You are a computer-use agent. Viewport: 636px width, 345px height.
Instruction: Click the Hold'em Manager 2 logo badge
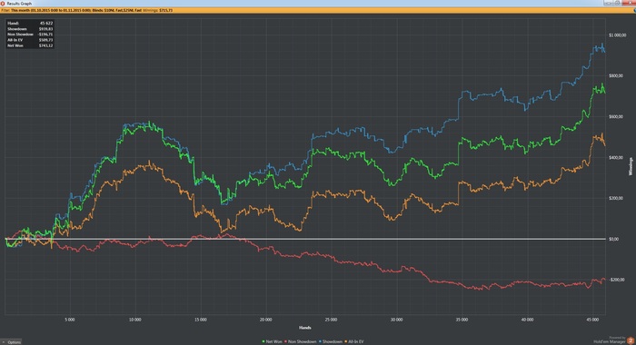[631, 341]
